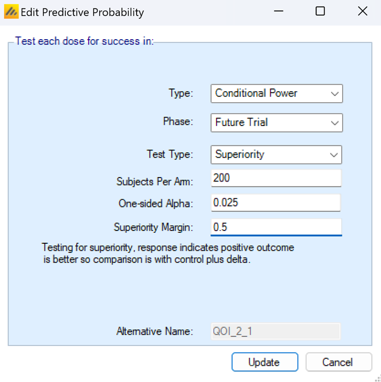Cancel the predictive probability edit
The image size is (381, 382).
(x=338, y=363)
